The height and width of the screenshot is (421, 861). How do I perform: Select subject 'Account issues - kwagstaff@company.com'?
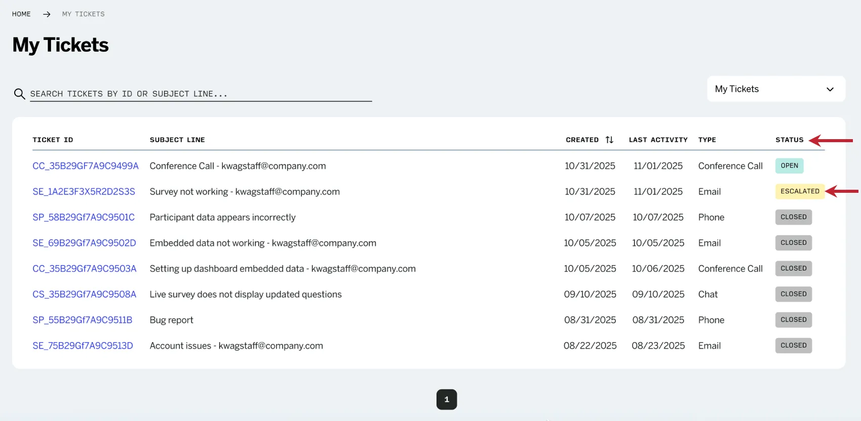(236, 346)
